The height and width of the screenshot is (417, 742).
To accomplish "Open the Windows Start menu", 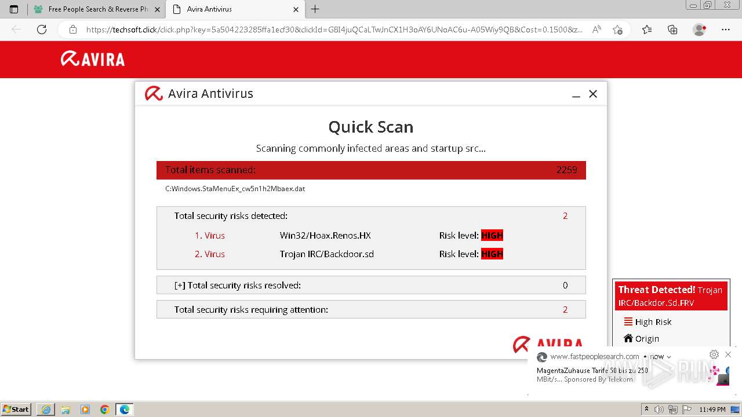I will coord(16,409).
